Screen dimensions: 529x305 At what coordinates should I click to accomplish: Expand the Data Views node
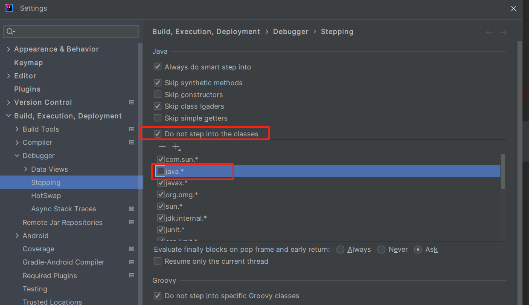[x=26, y=169]
